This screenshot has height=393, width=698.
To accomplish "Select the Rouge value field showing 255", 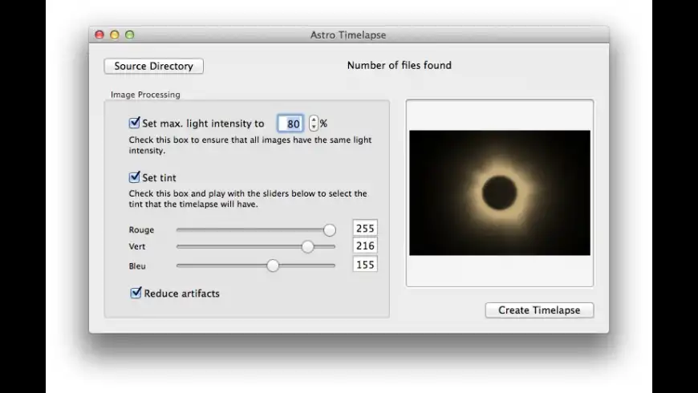I will [365, 229].
